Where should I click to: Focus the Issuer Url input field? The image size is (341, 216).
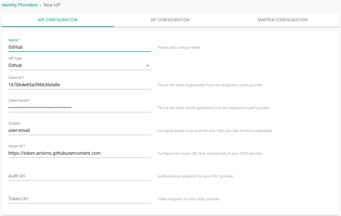pos(79,153)
